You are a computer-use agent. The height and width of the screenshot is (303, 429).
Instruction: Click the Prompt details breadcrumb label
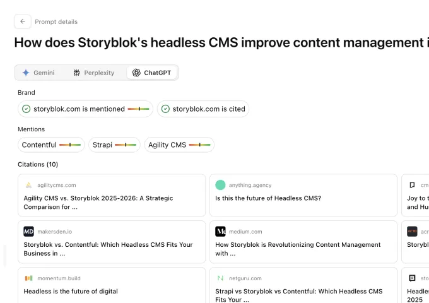point(56,21)
